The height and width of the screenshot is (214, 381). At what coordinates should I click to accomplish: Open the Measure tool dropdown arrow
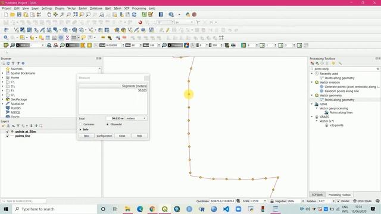(79, 37)
